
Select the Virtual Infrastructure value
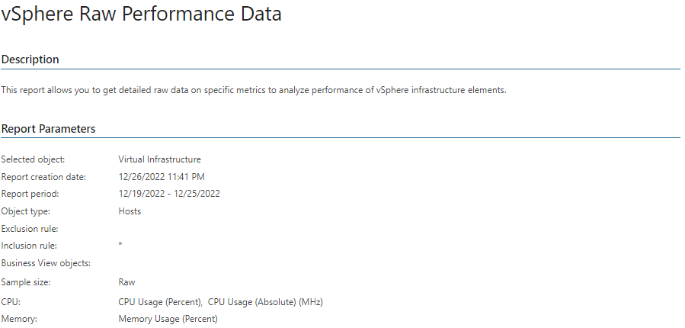[159, 159]
